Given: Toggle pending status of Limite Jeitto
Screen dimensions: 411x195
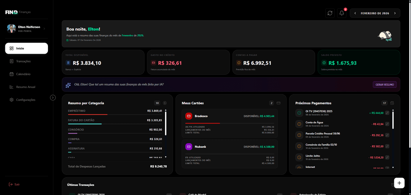Looking at the screenshot, I should (299, 157).
